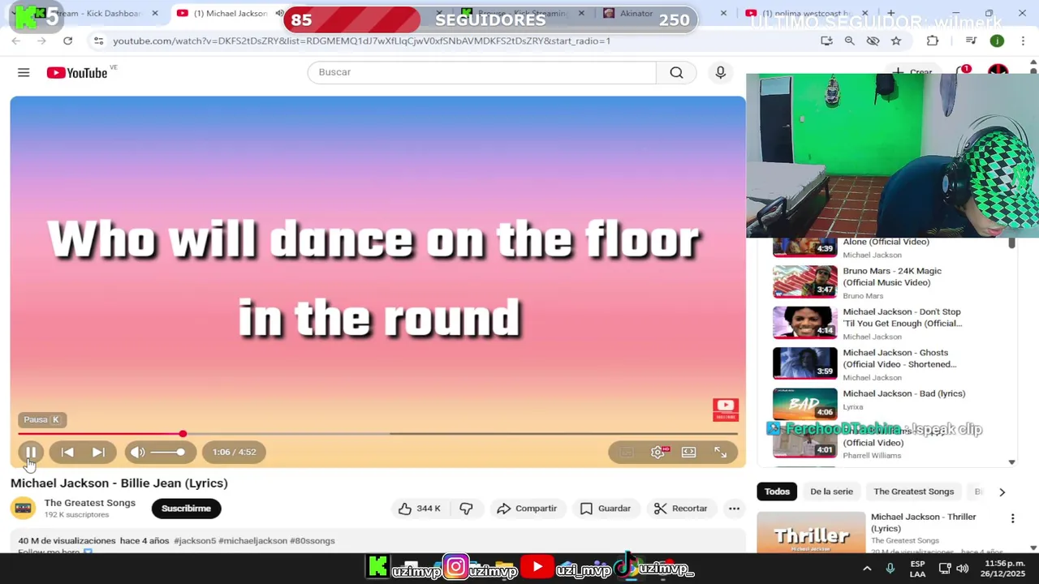This screenshot has width=1039, height=584.
Task: Open browser zoom magnifier icon
Action: tap(849, 41)
